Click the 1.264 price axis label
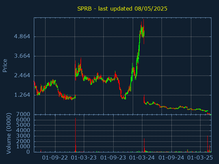The height and width of the screenshot is (164, 219). point(22,95)
